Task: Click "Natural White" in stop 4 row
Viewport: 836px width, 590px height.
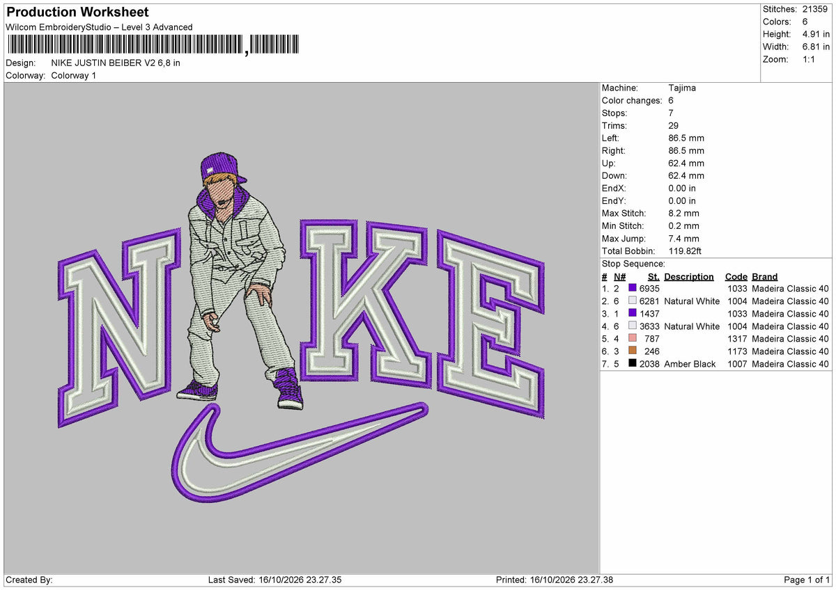Action: pyautogui.click(x=692, y=326)
